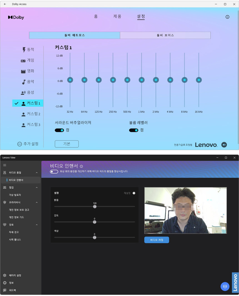Click the speaker icon beside Lenovo logo
239x296 pixels.
pyautogui.click(x=224, y=145)
